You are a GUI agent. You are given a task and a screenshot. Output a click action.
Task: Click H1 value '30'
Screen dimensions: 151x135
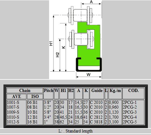(62, 102)
